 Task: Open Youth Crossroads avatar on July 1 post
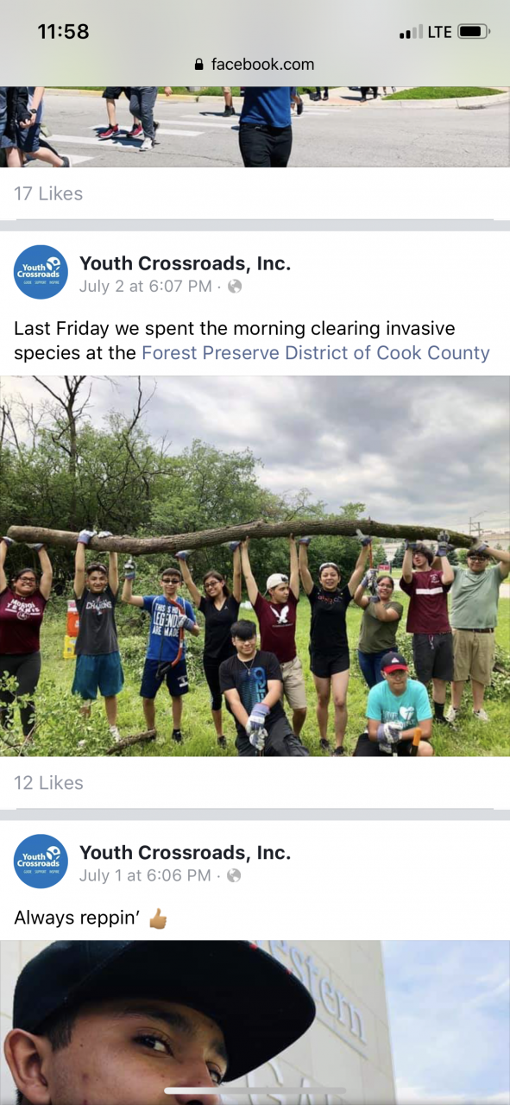[41, 861]
